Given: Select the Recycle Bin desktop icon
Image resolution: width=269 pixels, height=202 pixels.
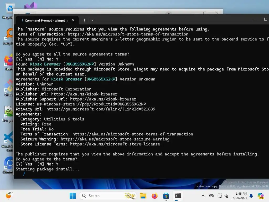Looking at the screenshot, I should [8, 11].
